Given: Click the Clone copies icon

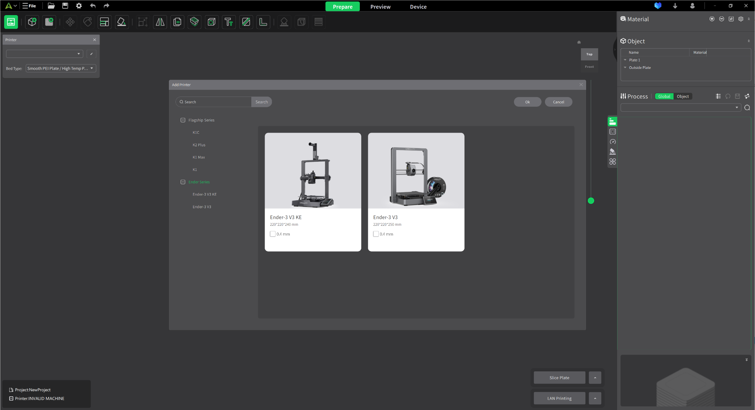Looking at the screenshot, I should [x=177, y=22].
